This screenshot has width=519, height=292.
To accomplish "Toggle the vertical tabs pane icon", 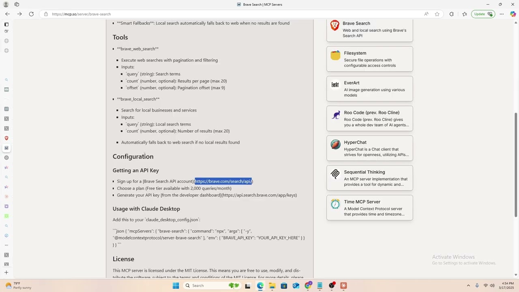I will tap(6, 24).
